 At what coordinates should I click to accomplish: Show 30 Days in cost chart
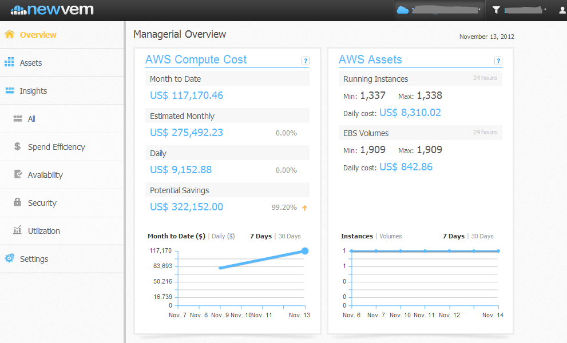tap(290, 236)
